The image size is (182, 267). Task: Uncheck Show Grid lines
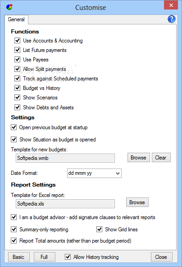tap(99, 230)
